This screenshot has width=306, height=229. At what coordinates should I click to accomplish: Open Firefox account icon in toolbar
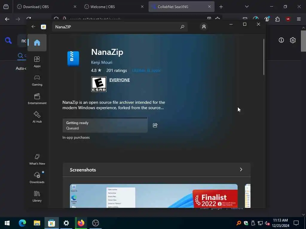267,19
